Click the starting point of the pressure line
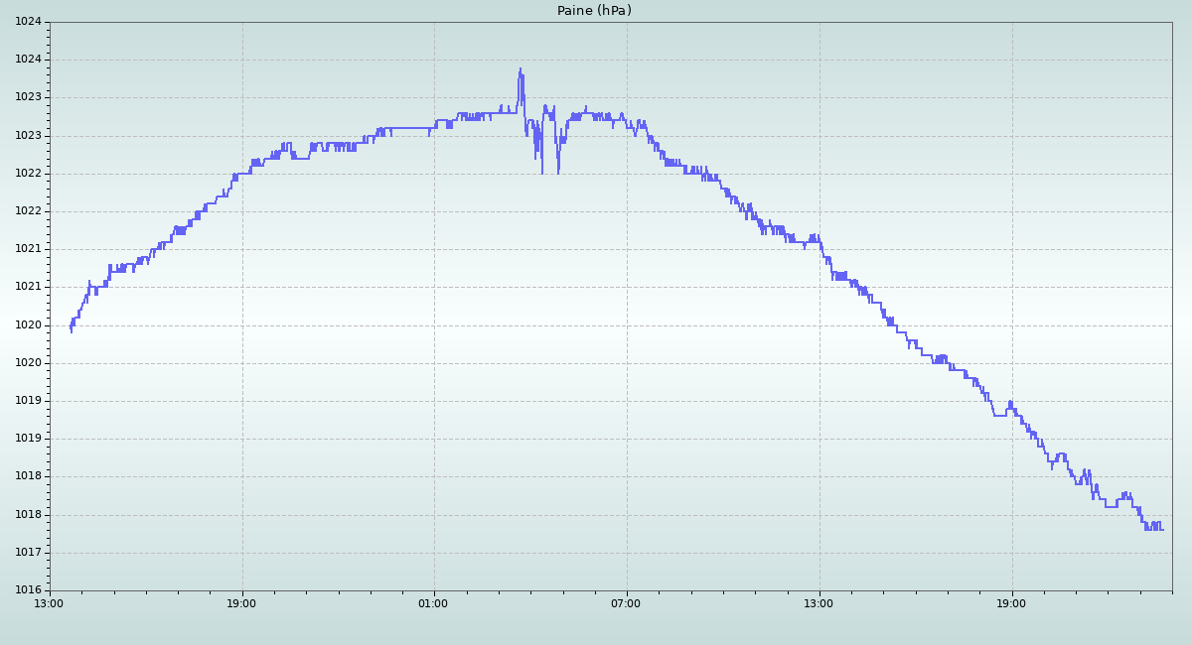Image resolution: width=1192 pixels, height=645 pixels. [71, 328]
